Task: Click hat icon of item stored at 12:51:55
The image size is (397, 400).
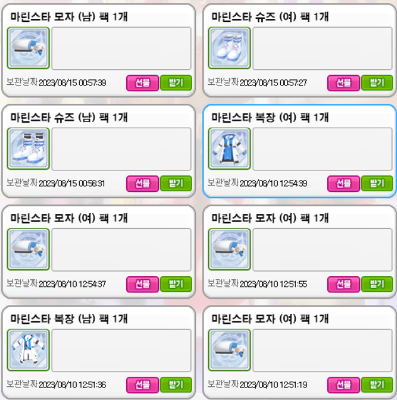Action: (x=229, y=249)
